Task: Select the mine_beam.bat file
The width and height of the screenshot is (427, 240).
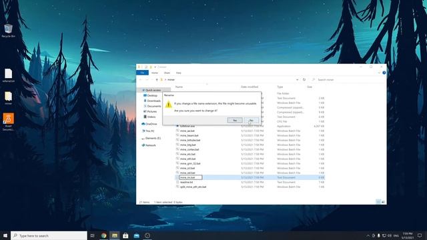Action: tap(189, 135)
